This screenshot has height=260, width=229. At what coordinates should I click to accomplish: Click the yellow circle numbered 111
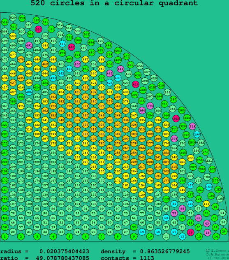[x=206, y=204]
